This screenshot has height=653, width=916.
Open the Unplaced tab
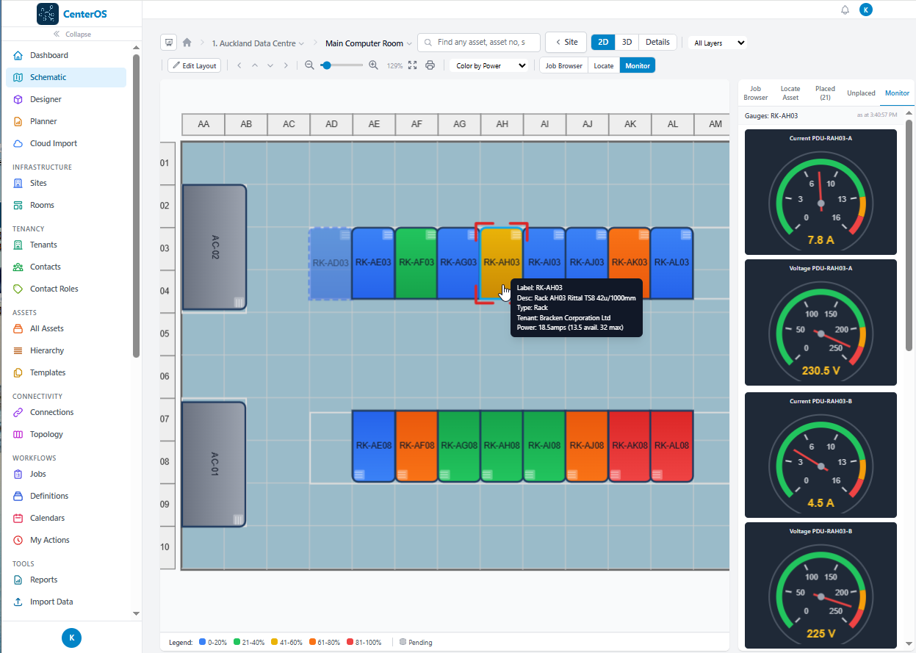pos(861,93)
